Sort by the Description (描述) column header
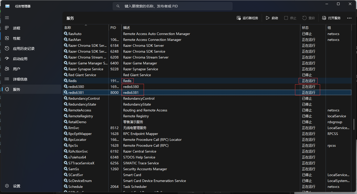This screenshot has width=357, height=194. pyautogui.click(x=211, y=27)
